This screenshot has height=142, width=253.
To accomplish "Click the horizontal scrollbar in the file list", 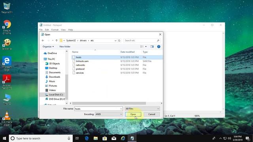I will 109,103.
